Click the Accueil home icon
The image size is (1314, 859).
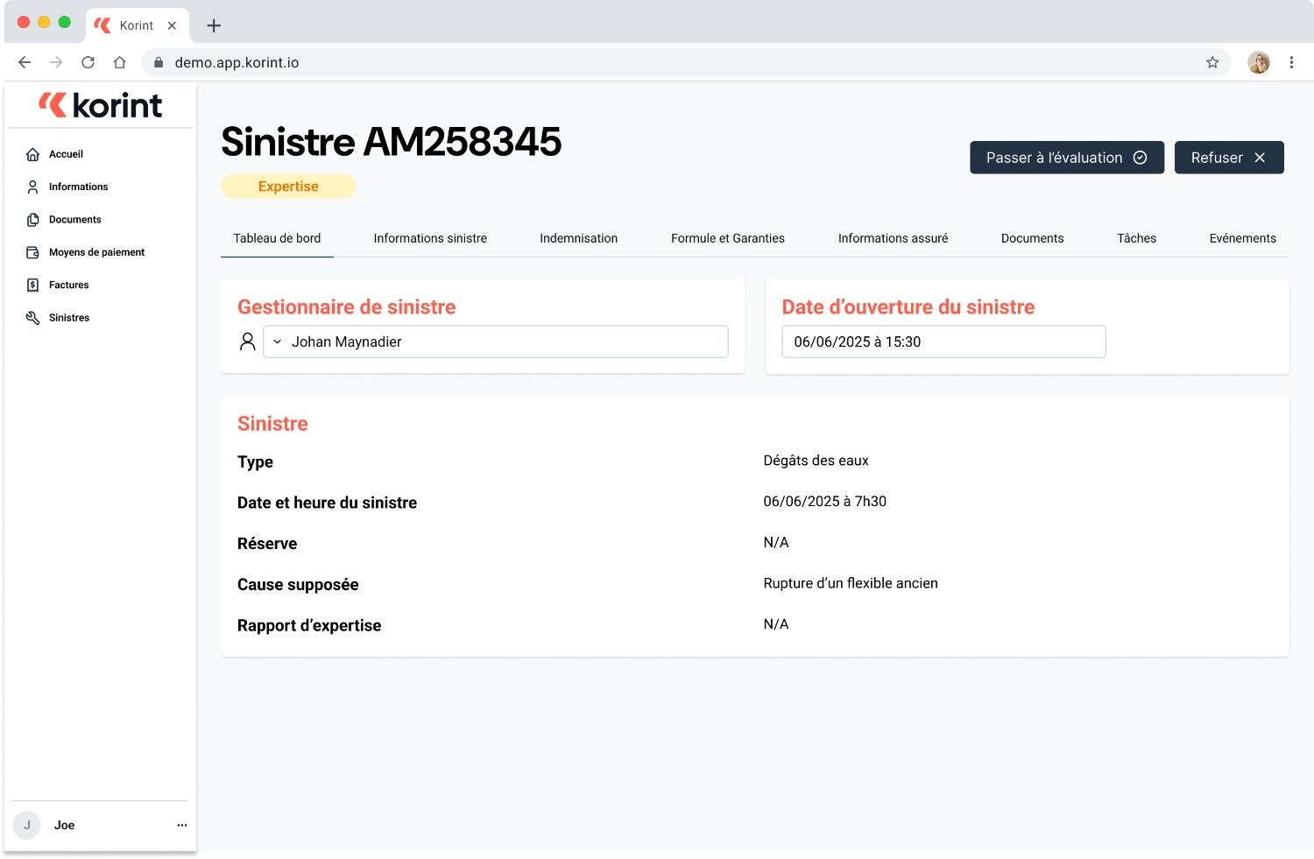tap(32, 154)
